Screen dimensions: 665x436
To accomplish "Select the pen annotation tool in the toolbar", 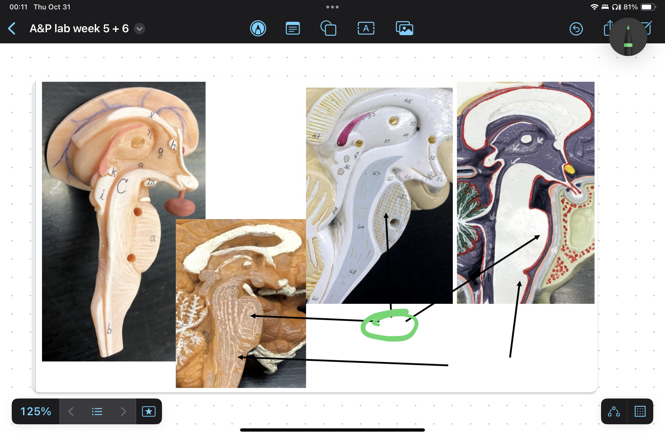I will [x=258, y=29].
